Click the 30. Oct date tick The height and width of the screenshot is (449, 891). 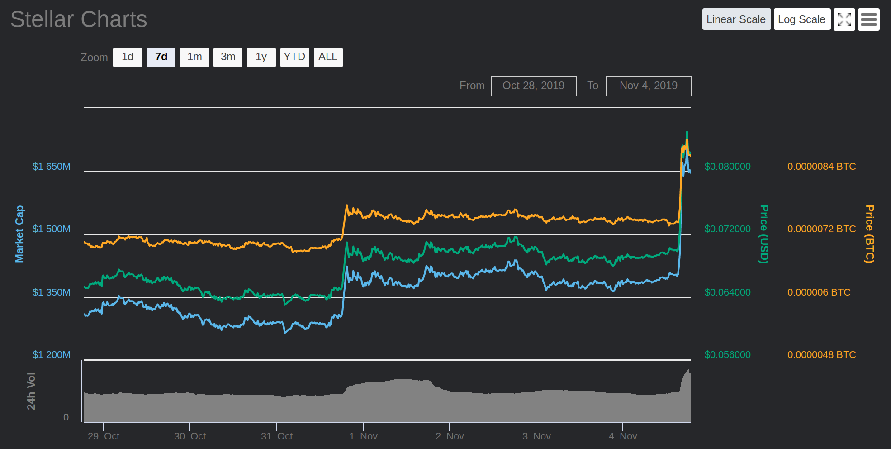[190, 436]
